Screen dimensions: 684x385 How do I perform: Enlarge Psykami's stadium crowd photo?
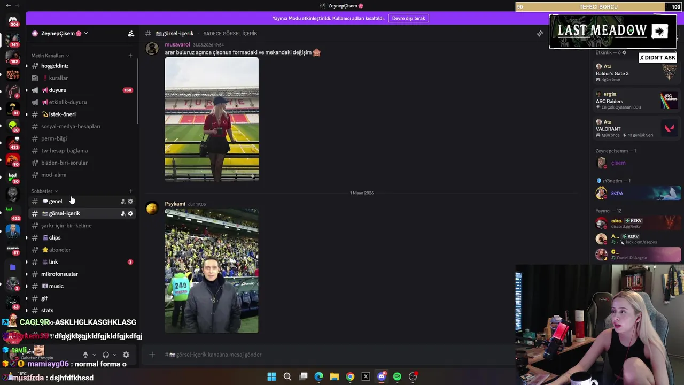pos(212,271)
